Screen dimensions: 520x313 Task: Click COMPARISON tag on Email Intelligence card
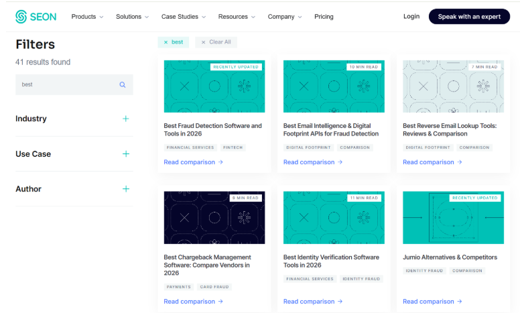point(355,147)
